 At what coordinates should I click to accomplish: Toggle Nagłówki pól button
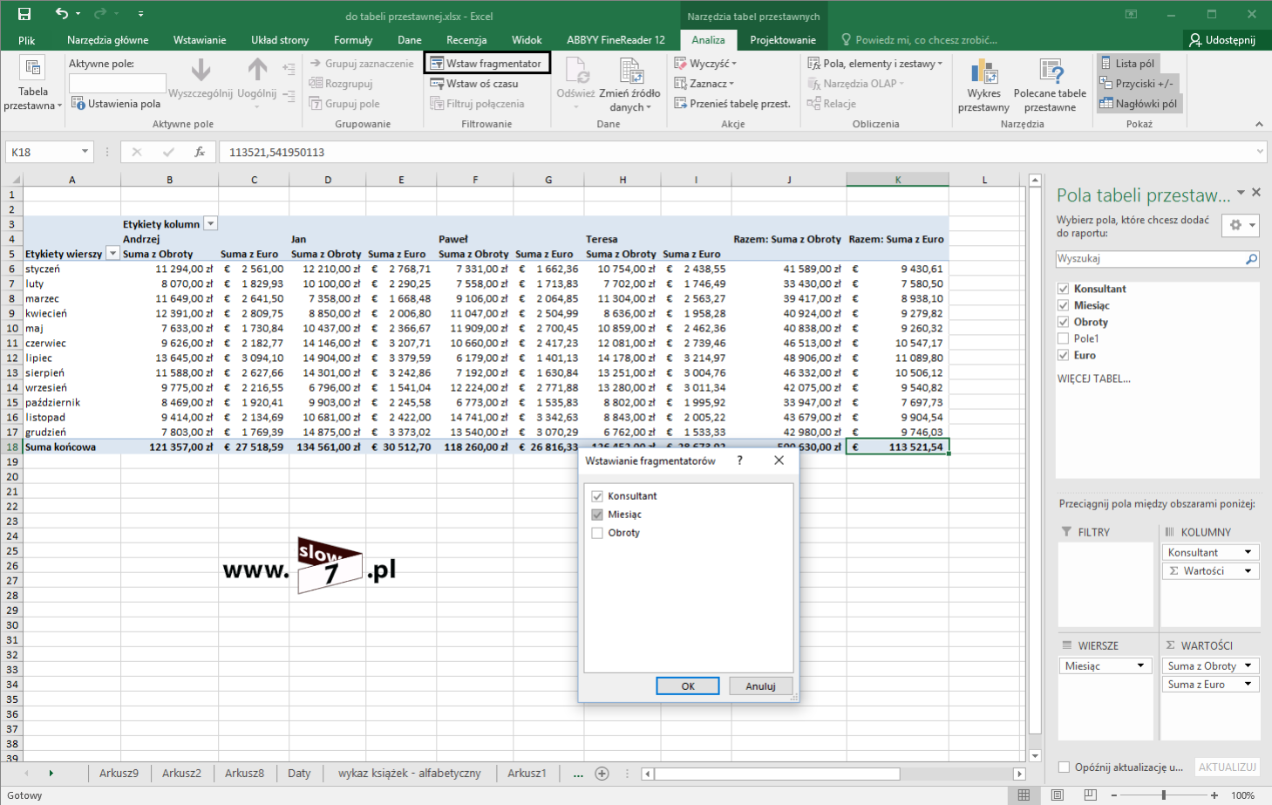(1139, 103)
